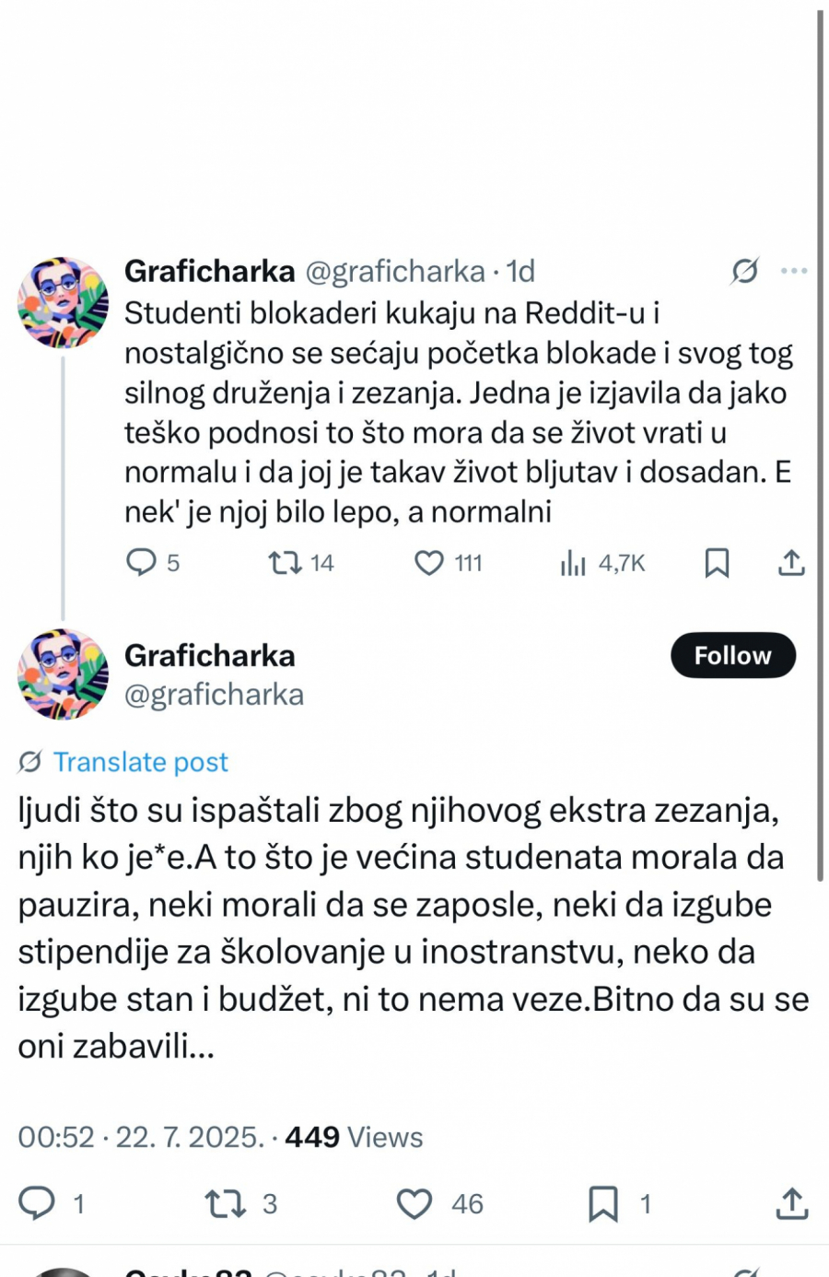This screenshot has height=1277, width=829.
Task: Follow Graficharka
Action: point(732,655)
